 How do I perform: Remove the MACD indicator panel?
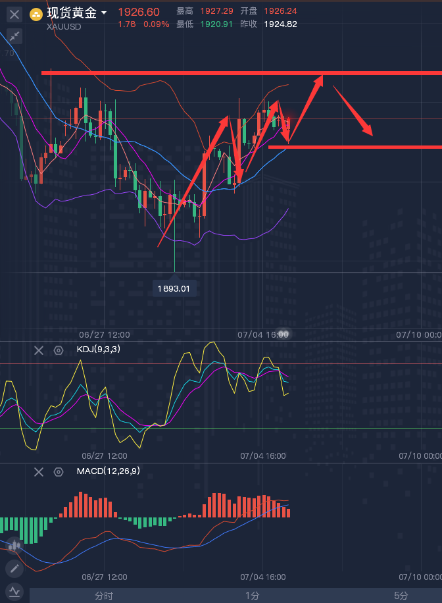click(x=39, y=472)
